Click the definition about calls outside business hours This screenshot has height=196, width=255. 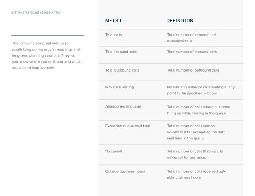click(196, 174)
